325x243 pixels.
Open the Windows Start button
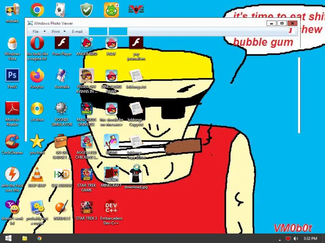[x=8, y=238]
